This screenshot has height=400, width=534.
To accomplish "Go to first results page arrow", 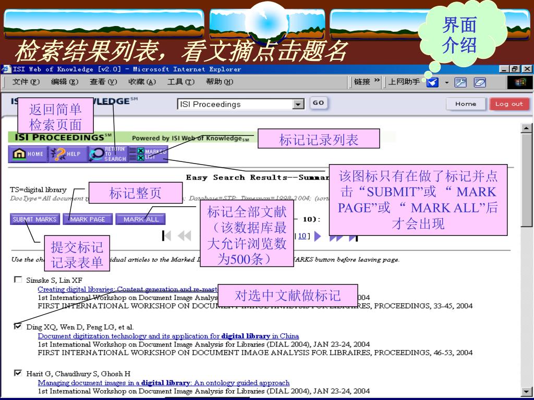I will pyautogui.click(x=166, y=236).
